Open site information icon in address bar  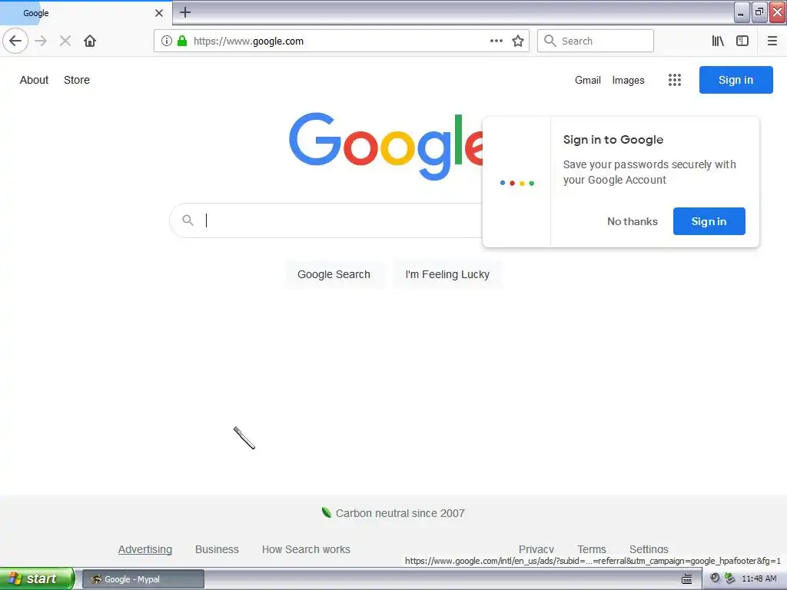(167, 41)
